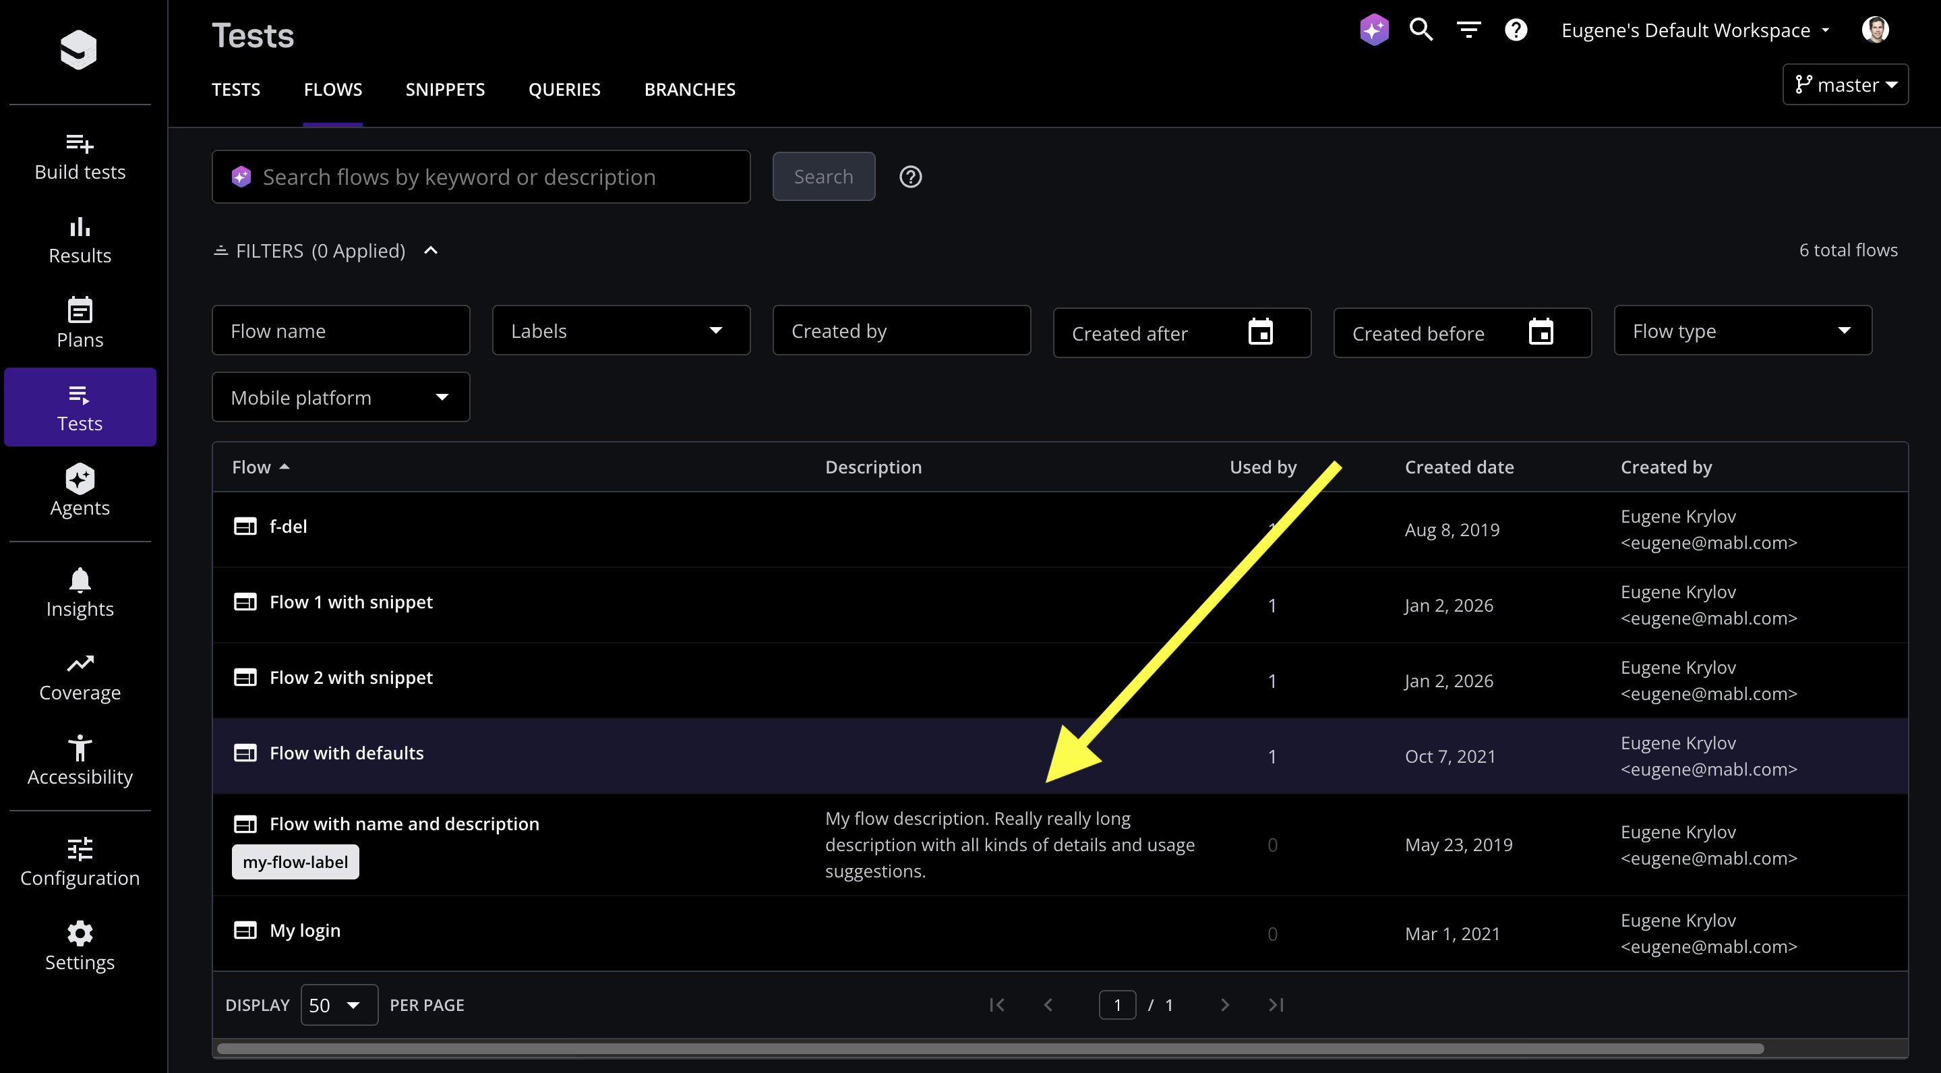Open the workspace selector dropdown
Viewport: 1941px width, 1073px height.
tap(1696, 30)
